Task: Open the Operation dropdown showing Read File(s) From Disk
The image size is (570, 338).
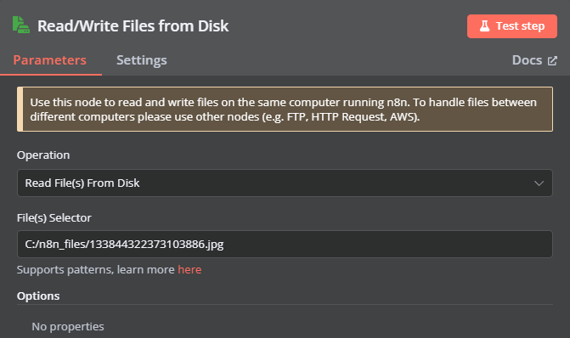Action: point(285,183)
